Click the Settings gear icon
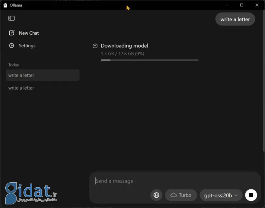 point(12,45)
